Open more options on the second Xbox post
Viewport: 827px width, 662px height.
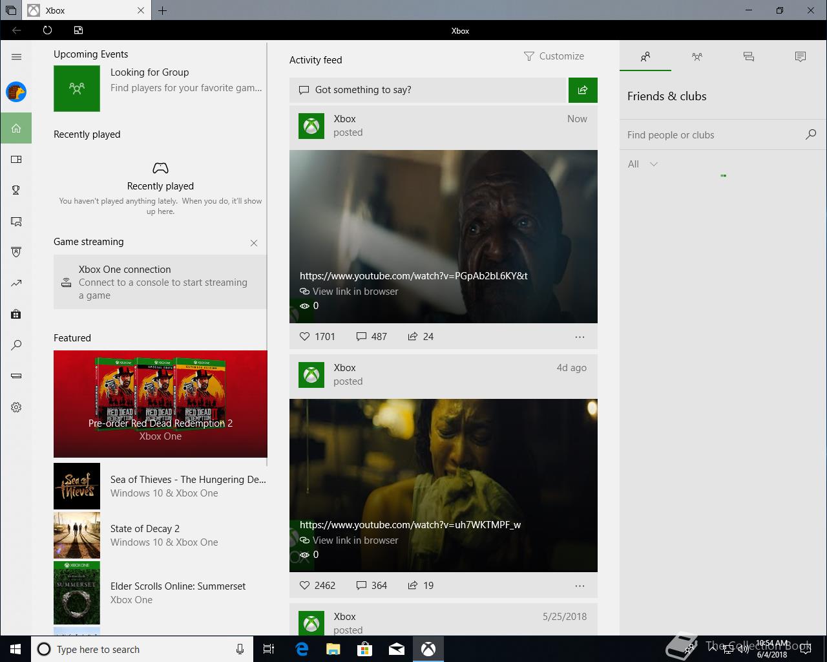[x=580, y=586]
